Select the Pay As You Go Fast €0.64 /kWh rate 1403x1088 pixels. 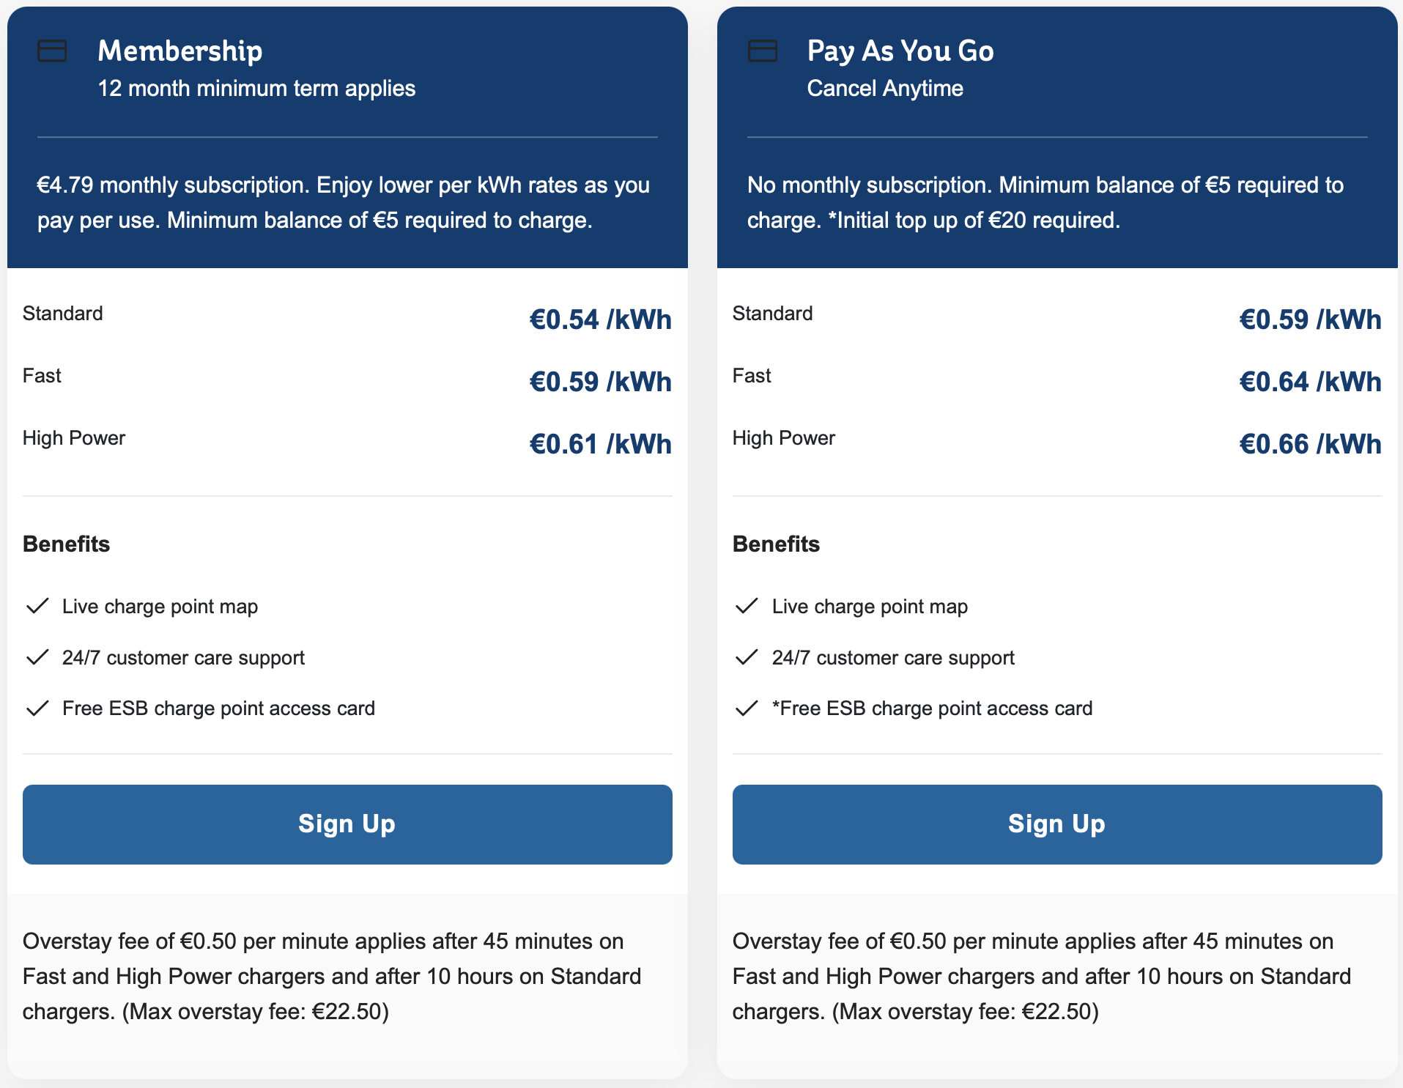pos(1310,382)
